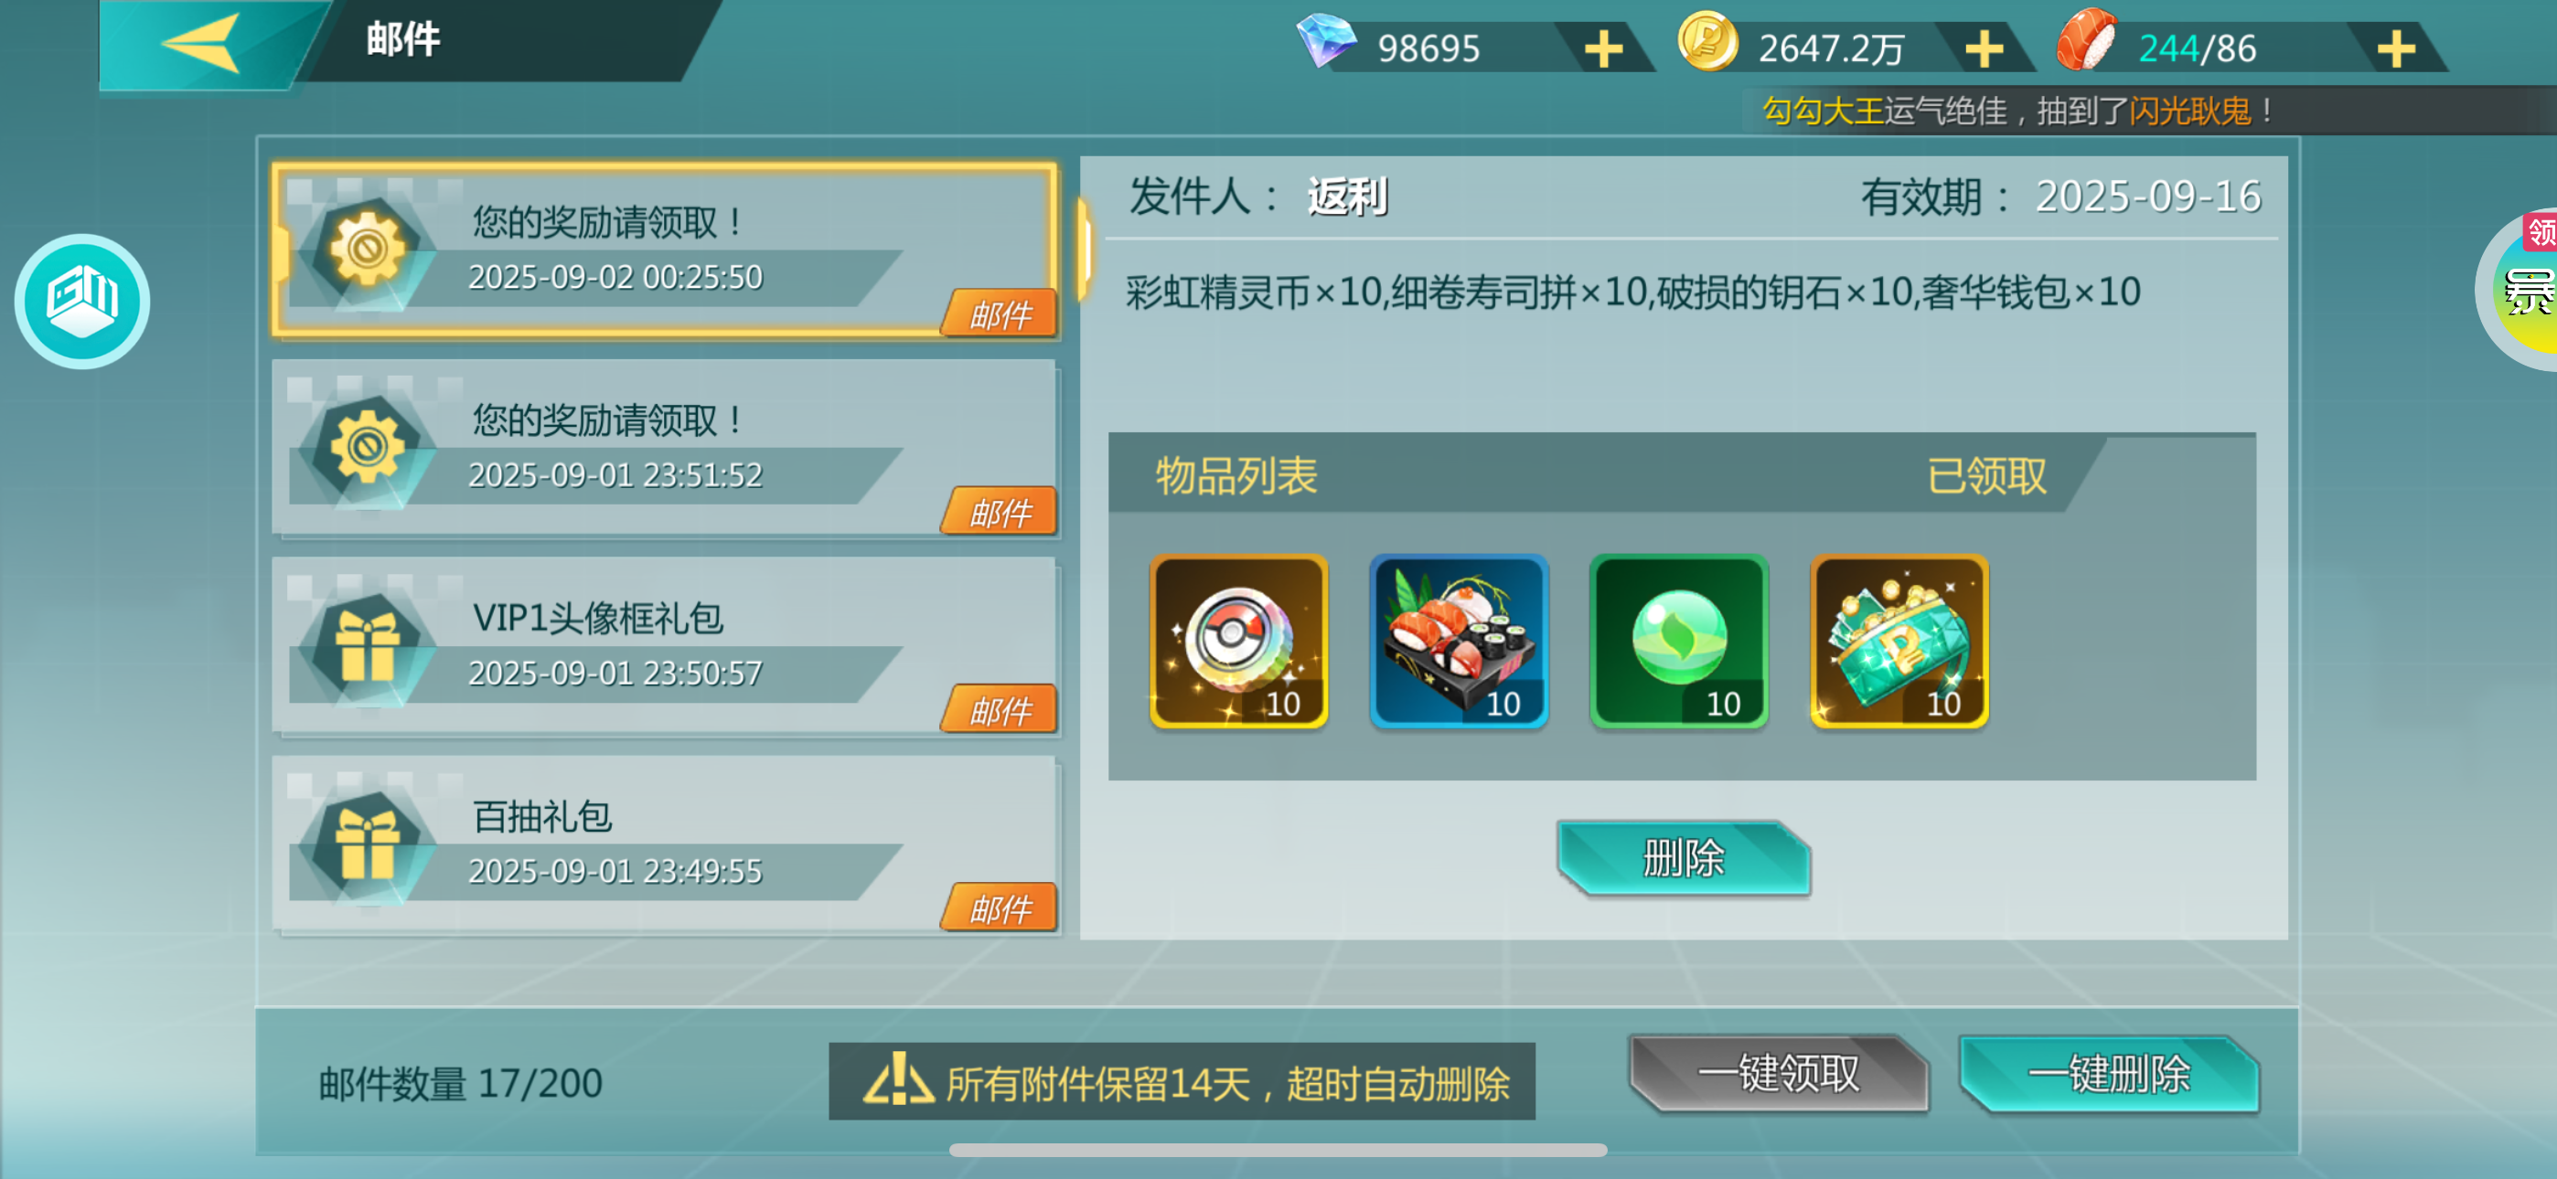Select the reward mail dated 23:51:52
Viewport: 2557px width, 1179px height.
coord(665,449)
